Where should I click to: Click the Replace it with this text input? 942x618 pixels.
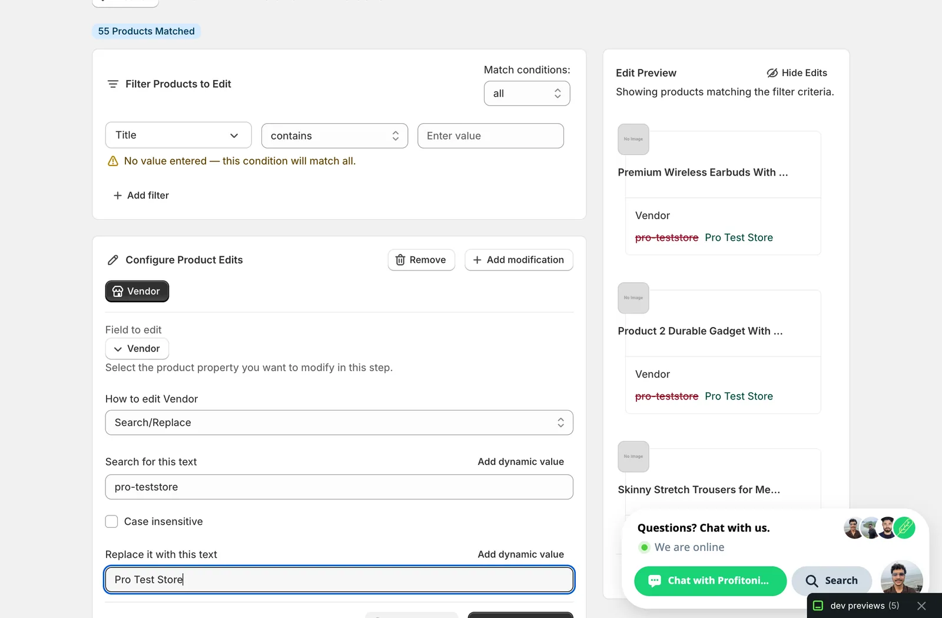[339, 580]
